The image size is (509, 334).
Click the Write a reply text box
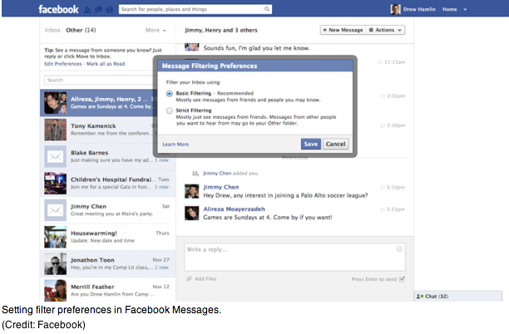point(294,258)
